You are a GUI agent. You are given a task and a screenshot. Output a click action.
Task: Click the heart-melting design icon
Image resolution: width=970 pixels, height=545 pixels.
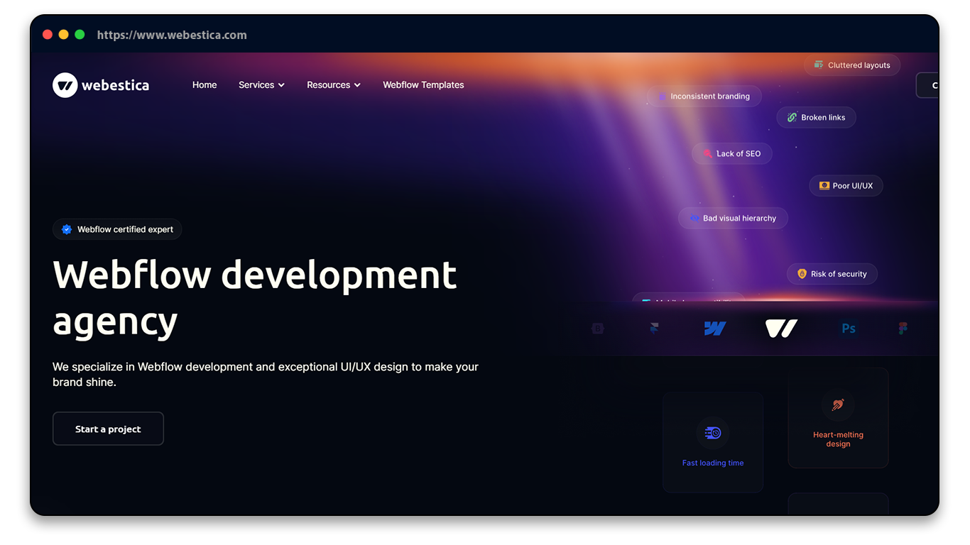point(838,405)
